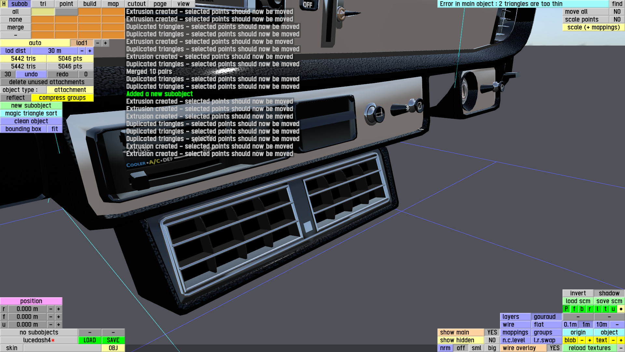Select the f front view button
This screenshot has width=625, height=352.
click(574, 309)
